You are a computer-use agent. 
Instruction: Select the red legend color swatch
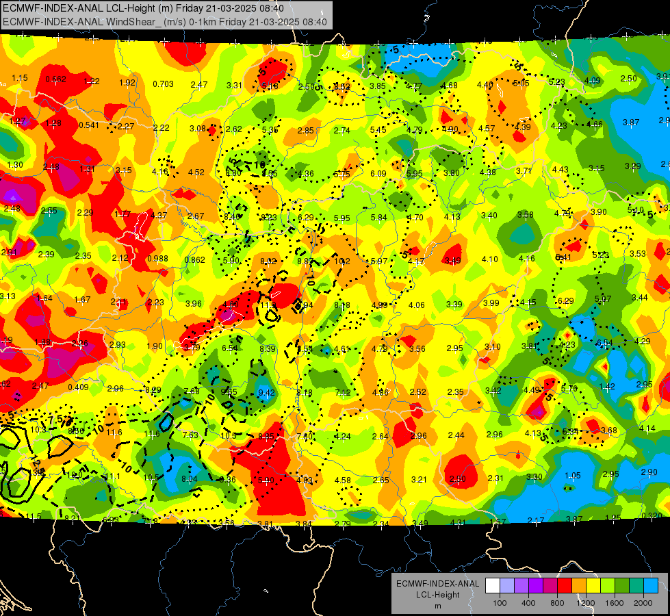(565, 586)
